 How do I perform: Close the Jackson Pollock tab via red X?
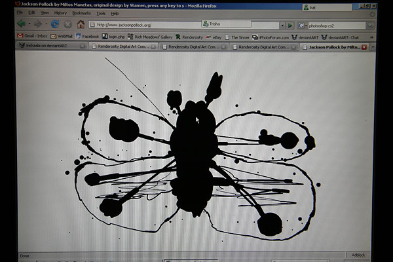pos(364,47)
